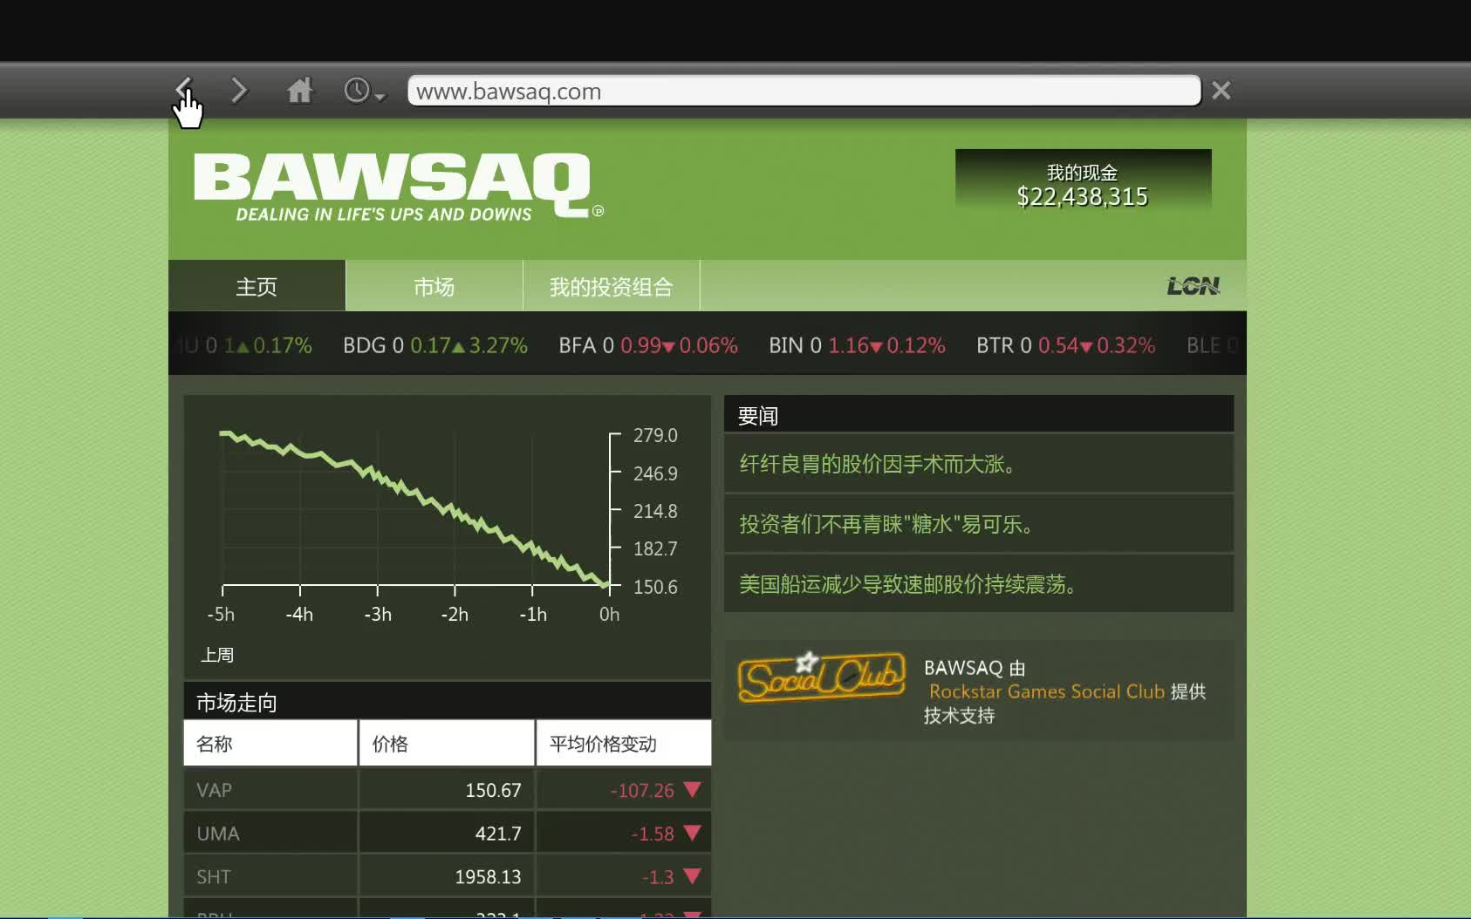Open the 我的投资组合 tab
The image size is (1471, 919).
(611, 286)
